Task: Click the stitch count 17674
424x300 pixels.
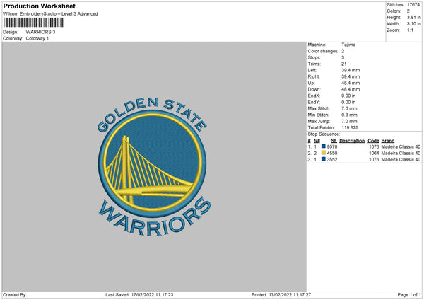Action: [413, 5]
